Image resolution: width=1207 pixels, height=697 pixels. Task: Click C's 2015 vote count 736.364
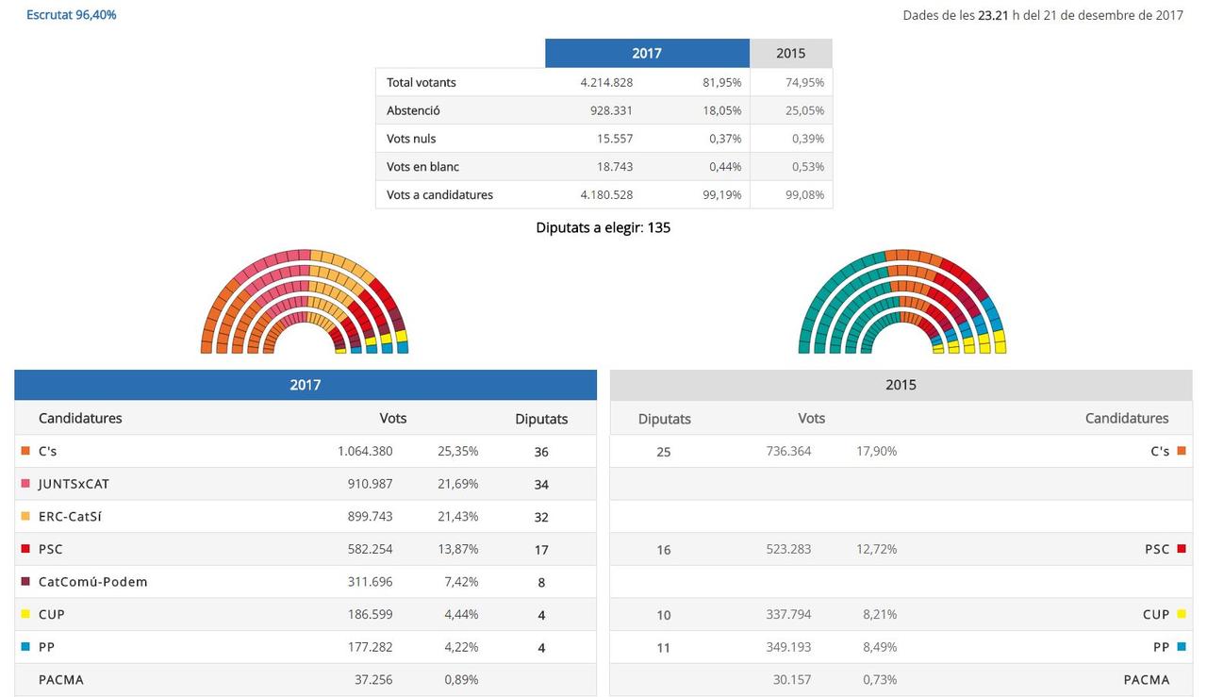pyautogui.click(x=788, y=451)
